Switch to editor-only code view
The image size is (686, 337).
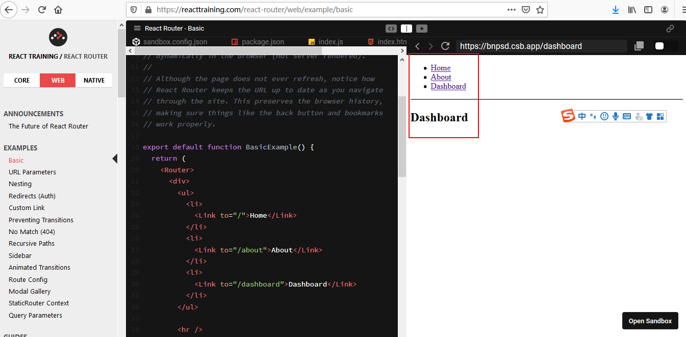(391, 29)
